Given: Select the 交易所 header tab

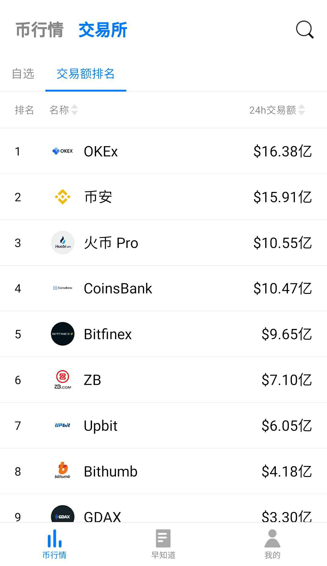Looking at the screenshot, I should [103, 30].
